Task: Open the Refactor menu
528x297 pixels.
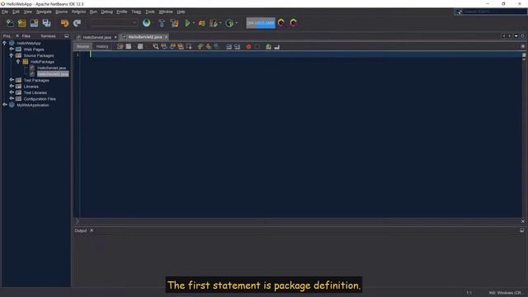Action: tap(78, 12)
